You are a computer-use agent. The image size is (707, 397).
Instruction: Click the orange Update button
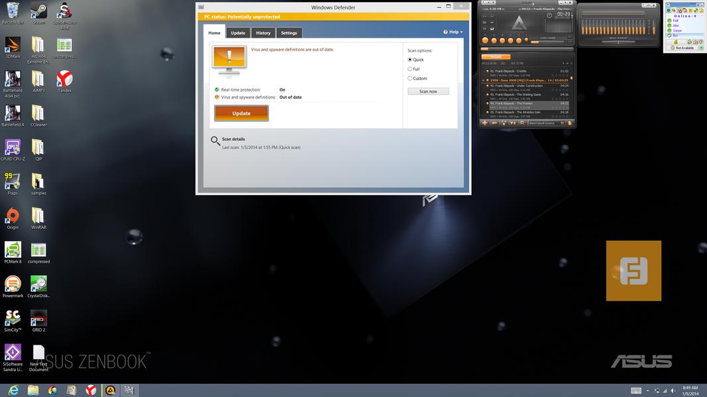click(241, 113)
